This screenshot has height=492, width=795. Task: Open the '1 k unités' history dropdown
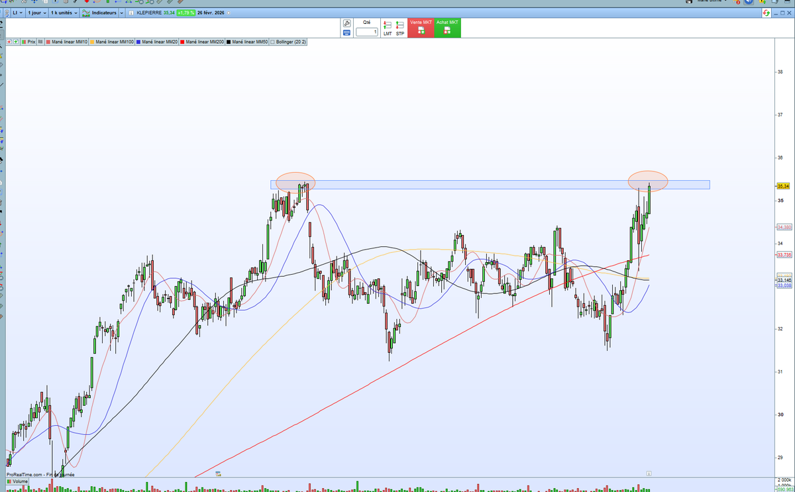tap(64, 13)
